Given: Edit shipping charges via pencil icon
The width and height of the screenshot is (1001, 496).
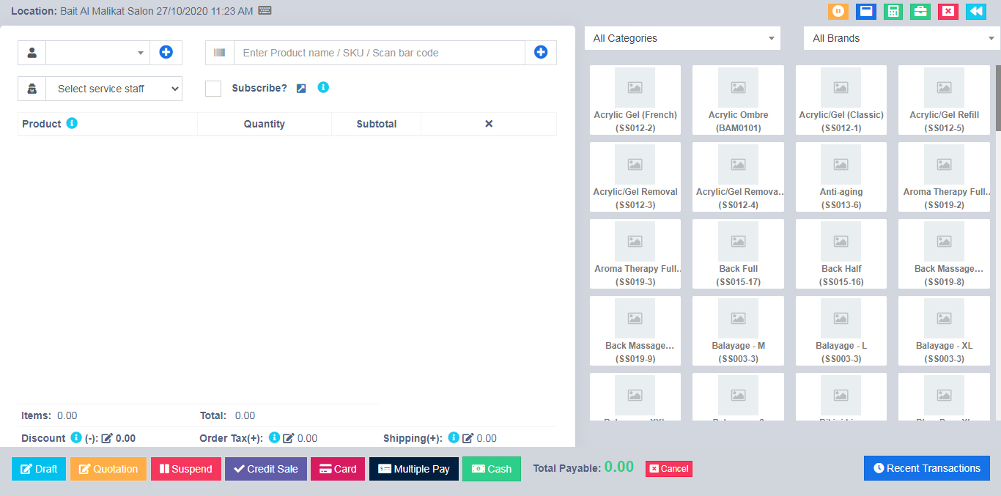Looking at the screenshot, I should (468, 438).
